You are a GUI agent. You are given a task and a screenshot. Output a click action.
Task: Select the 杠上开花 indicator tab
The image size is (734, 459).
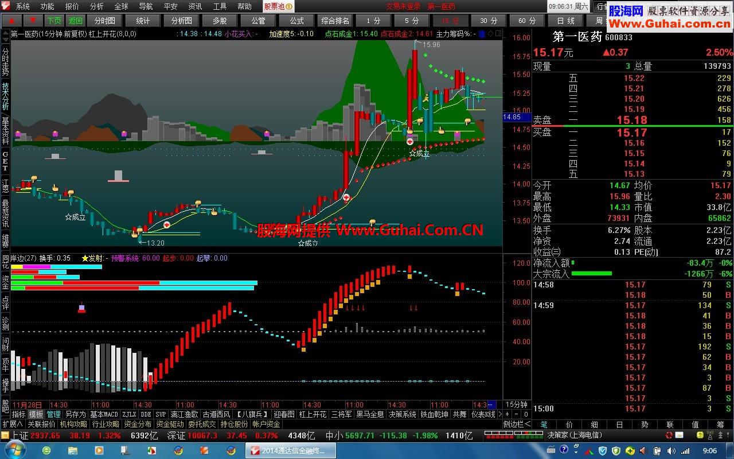[313, 414]
